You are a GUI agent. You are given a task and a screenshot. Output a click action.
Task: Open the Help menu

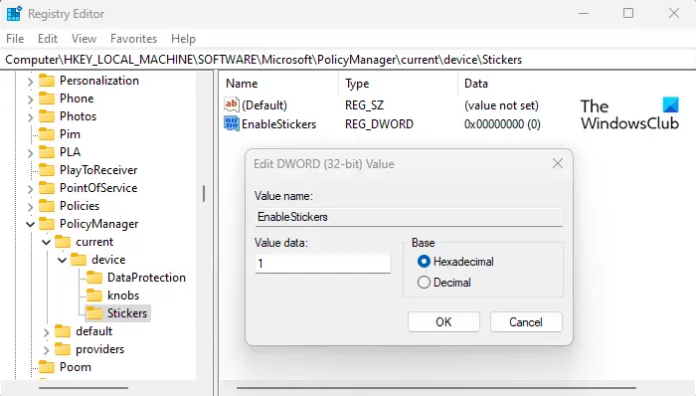[183, 39]
